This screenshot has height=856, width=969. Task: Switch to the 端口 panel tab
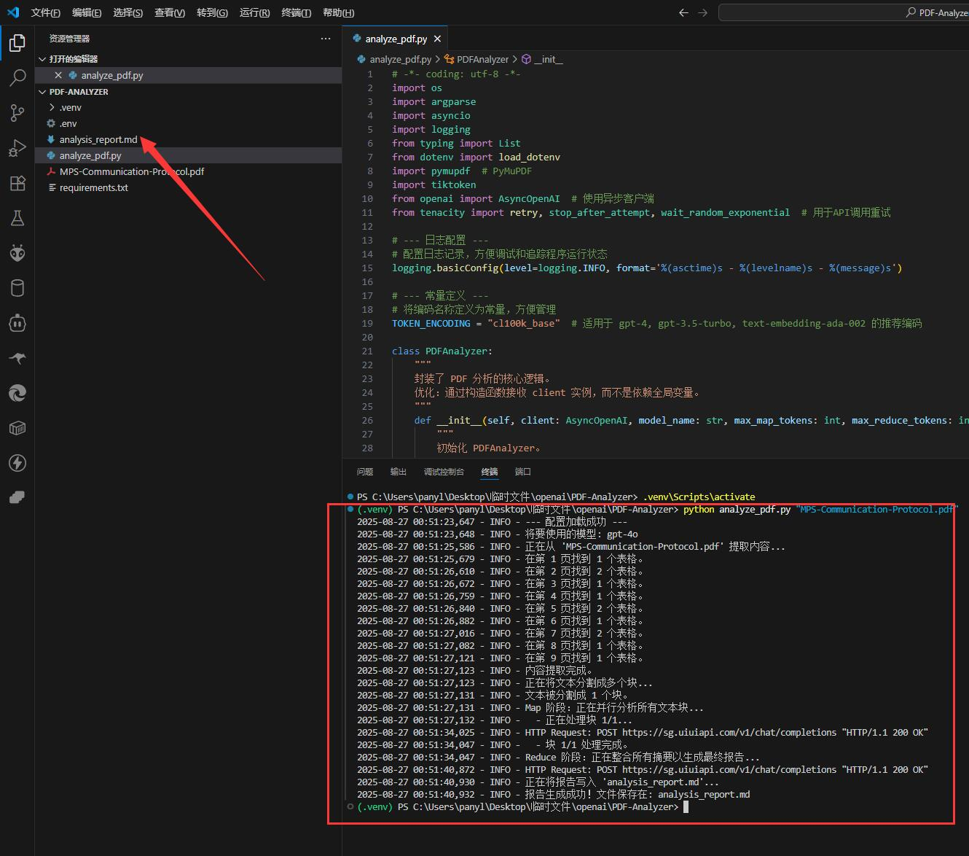(522, 472)
